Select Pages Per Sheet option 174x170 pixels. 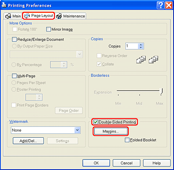[x=13, y=83]
